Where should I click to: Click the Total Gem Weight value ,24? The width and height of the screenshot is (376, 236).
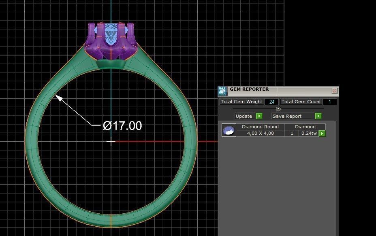click(271, 102)
